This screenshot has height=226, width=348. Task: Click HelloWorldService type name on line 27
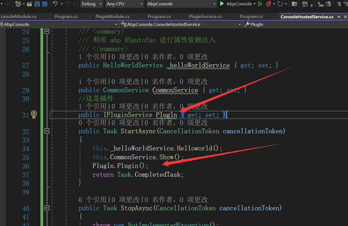pyautogui.click(x=133, y=65)
